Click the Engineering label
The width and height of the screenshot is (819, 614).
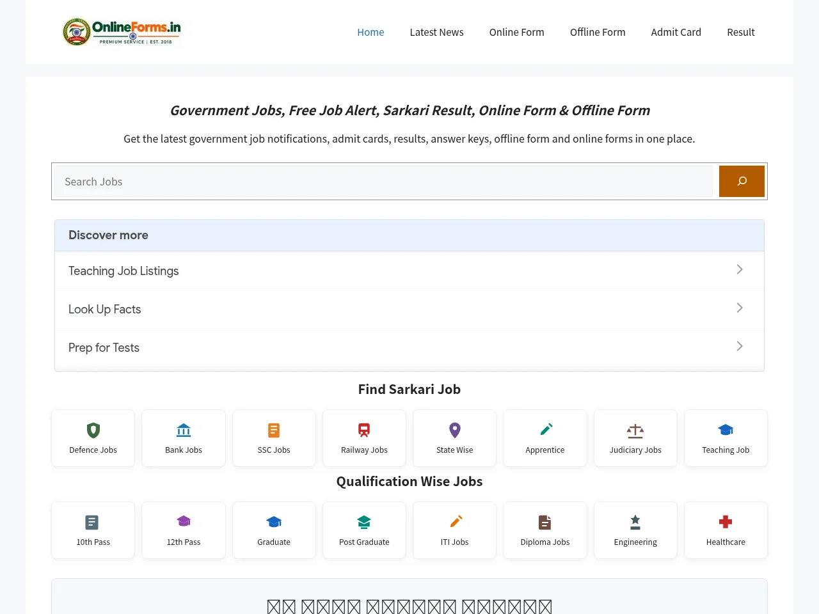click(x=635, y=542)
